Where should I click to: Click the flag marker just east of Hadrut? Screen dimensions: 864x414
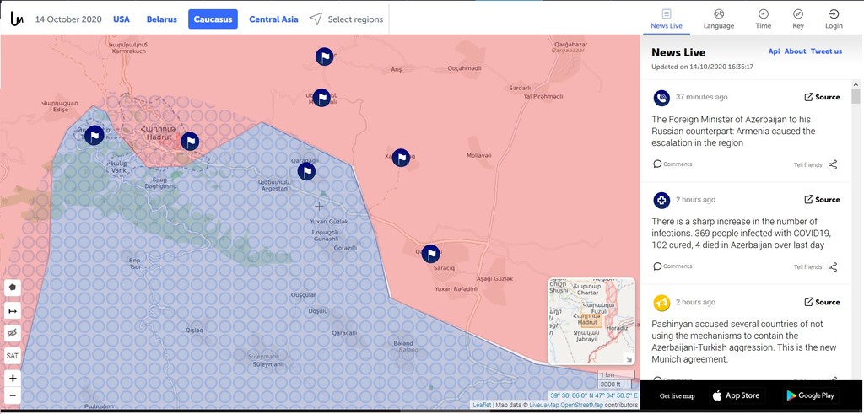click(x=190, y=142)
